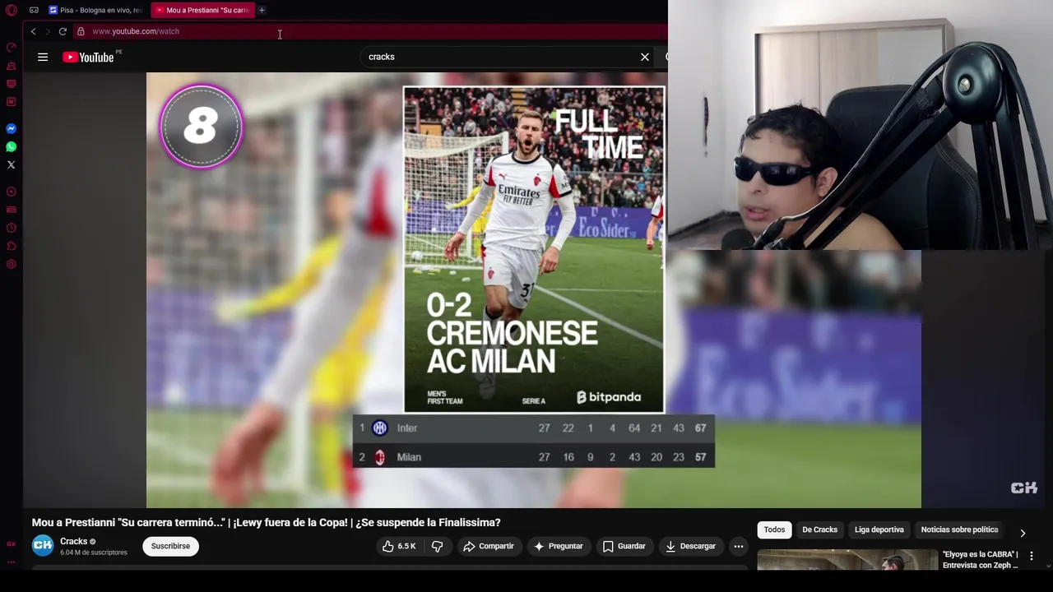
Task: Open the fourth red sidebar panel icon
Action: 11,101
